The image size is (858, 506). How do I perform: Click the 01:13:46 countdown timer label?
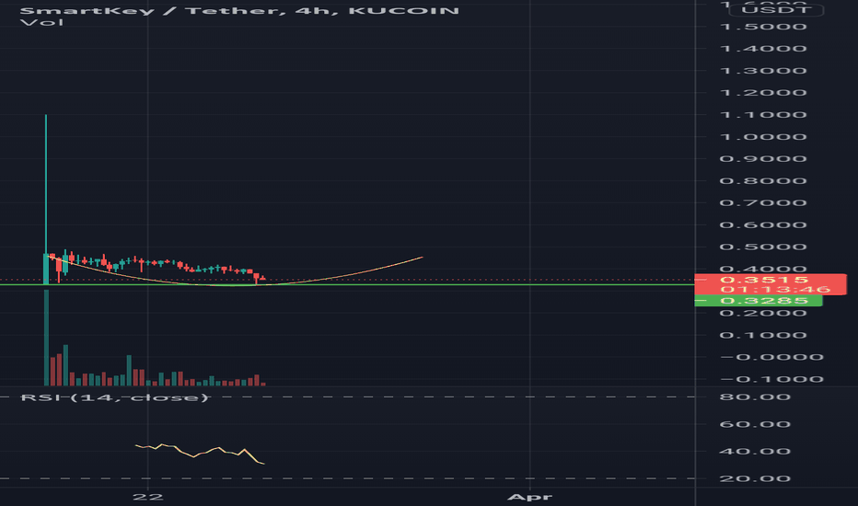775,290
